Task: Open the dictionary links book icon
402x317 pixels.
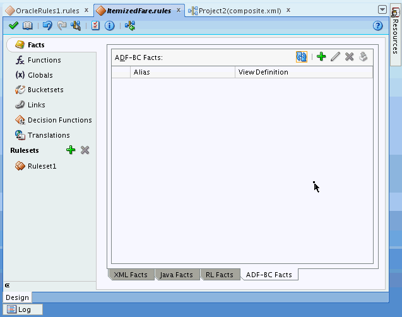Action: pos(27,25)
